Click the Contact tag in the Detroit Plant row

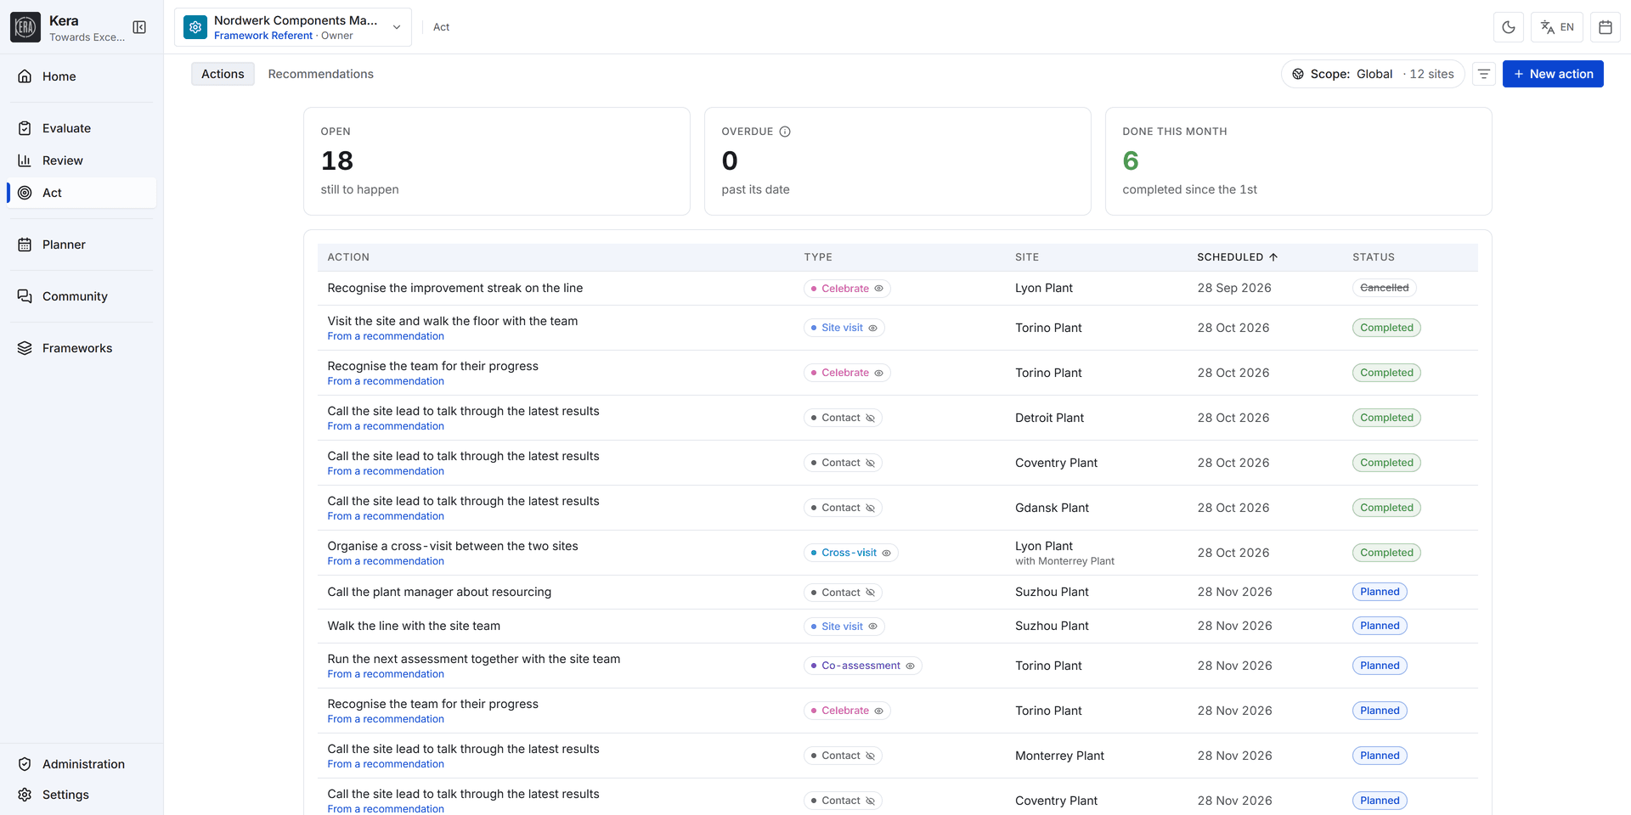pyautogui.click(x=843, y=418)
